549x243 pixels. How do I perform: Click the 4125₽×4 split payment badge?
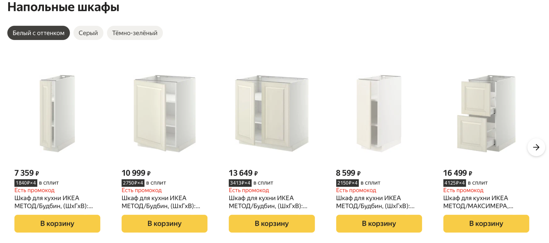tap(454, 183)
